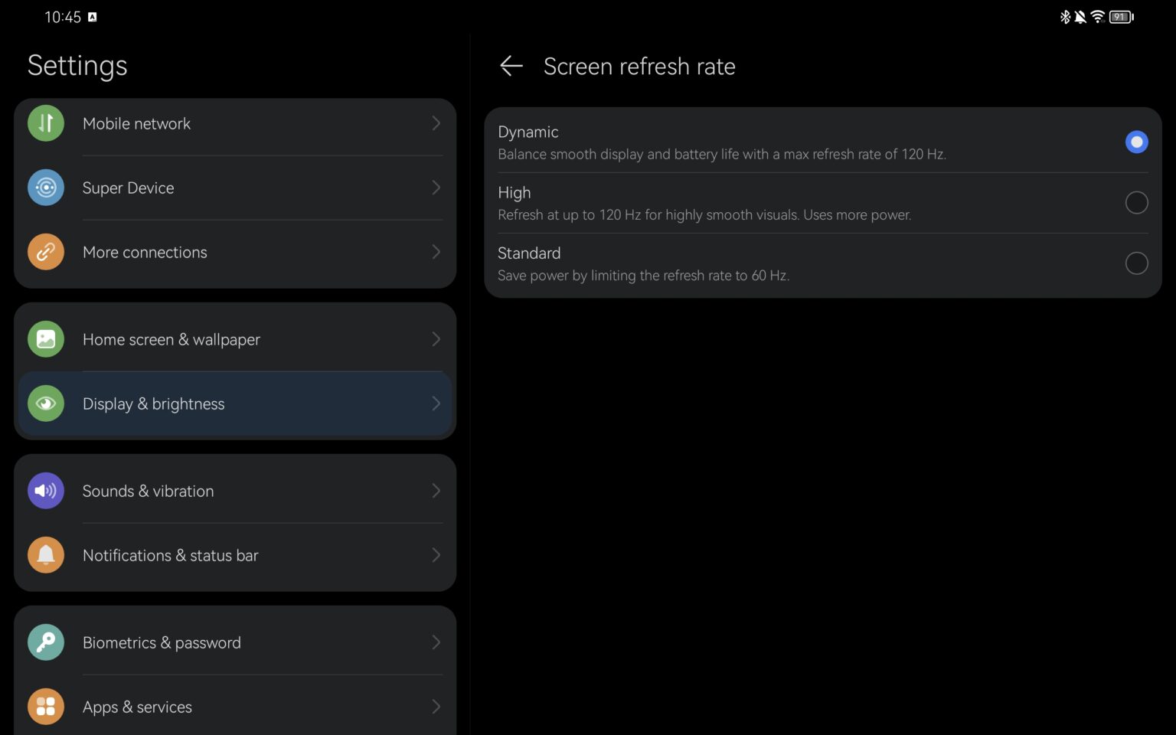Open the Super Device chevron
This screenshot has height=735, width=1176.
click(436, 188)
